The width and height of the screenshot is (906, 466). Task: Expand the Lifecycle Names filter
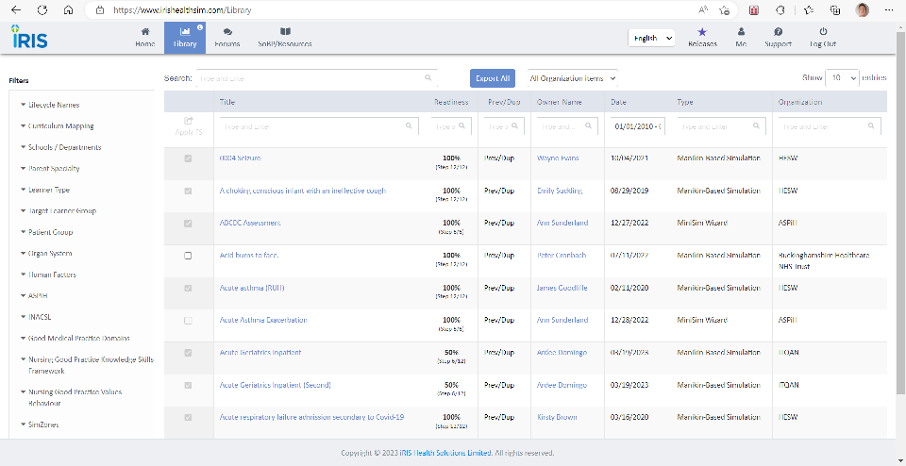point(50,105)
